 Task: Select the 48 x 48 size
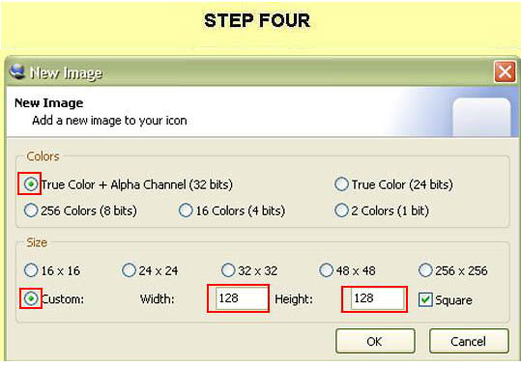pyautogui.click(x=326, y=270)
